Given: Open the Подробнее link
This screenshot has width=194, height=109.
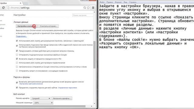Looking at the screenshot, I should click(22, 36).
